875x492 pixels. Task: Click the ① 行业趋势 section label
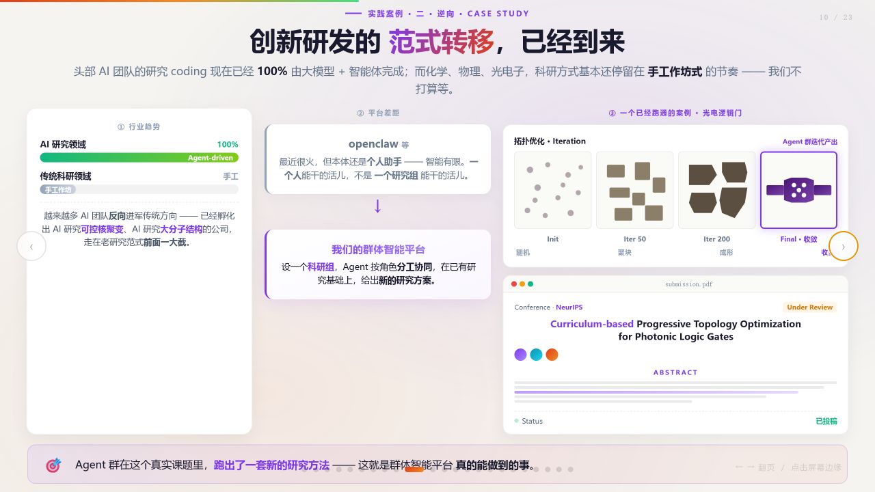pyautogui.click(x=139, y=127)
